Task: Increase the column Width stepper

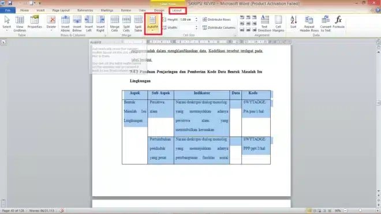Action: pyautogui.click(x=196, y=26)
